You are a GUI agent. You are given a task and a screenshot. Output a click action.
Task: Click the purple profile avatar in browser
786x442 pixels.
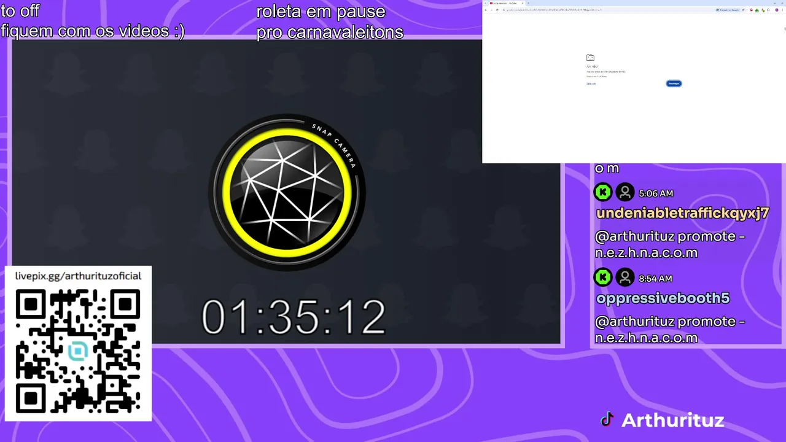coord(777,10)
